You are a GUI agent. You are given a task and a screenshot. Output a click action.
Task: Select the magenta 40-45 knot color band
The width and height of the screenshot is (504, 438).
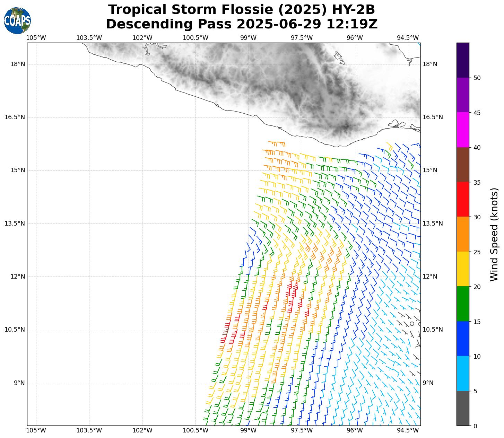click(463, 130)
